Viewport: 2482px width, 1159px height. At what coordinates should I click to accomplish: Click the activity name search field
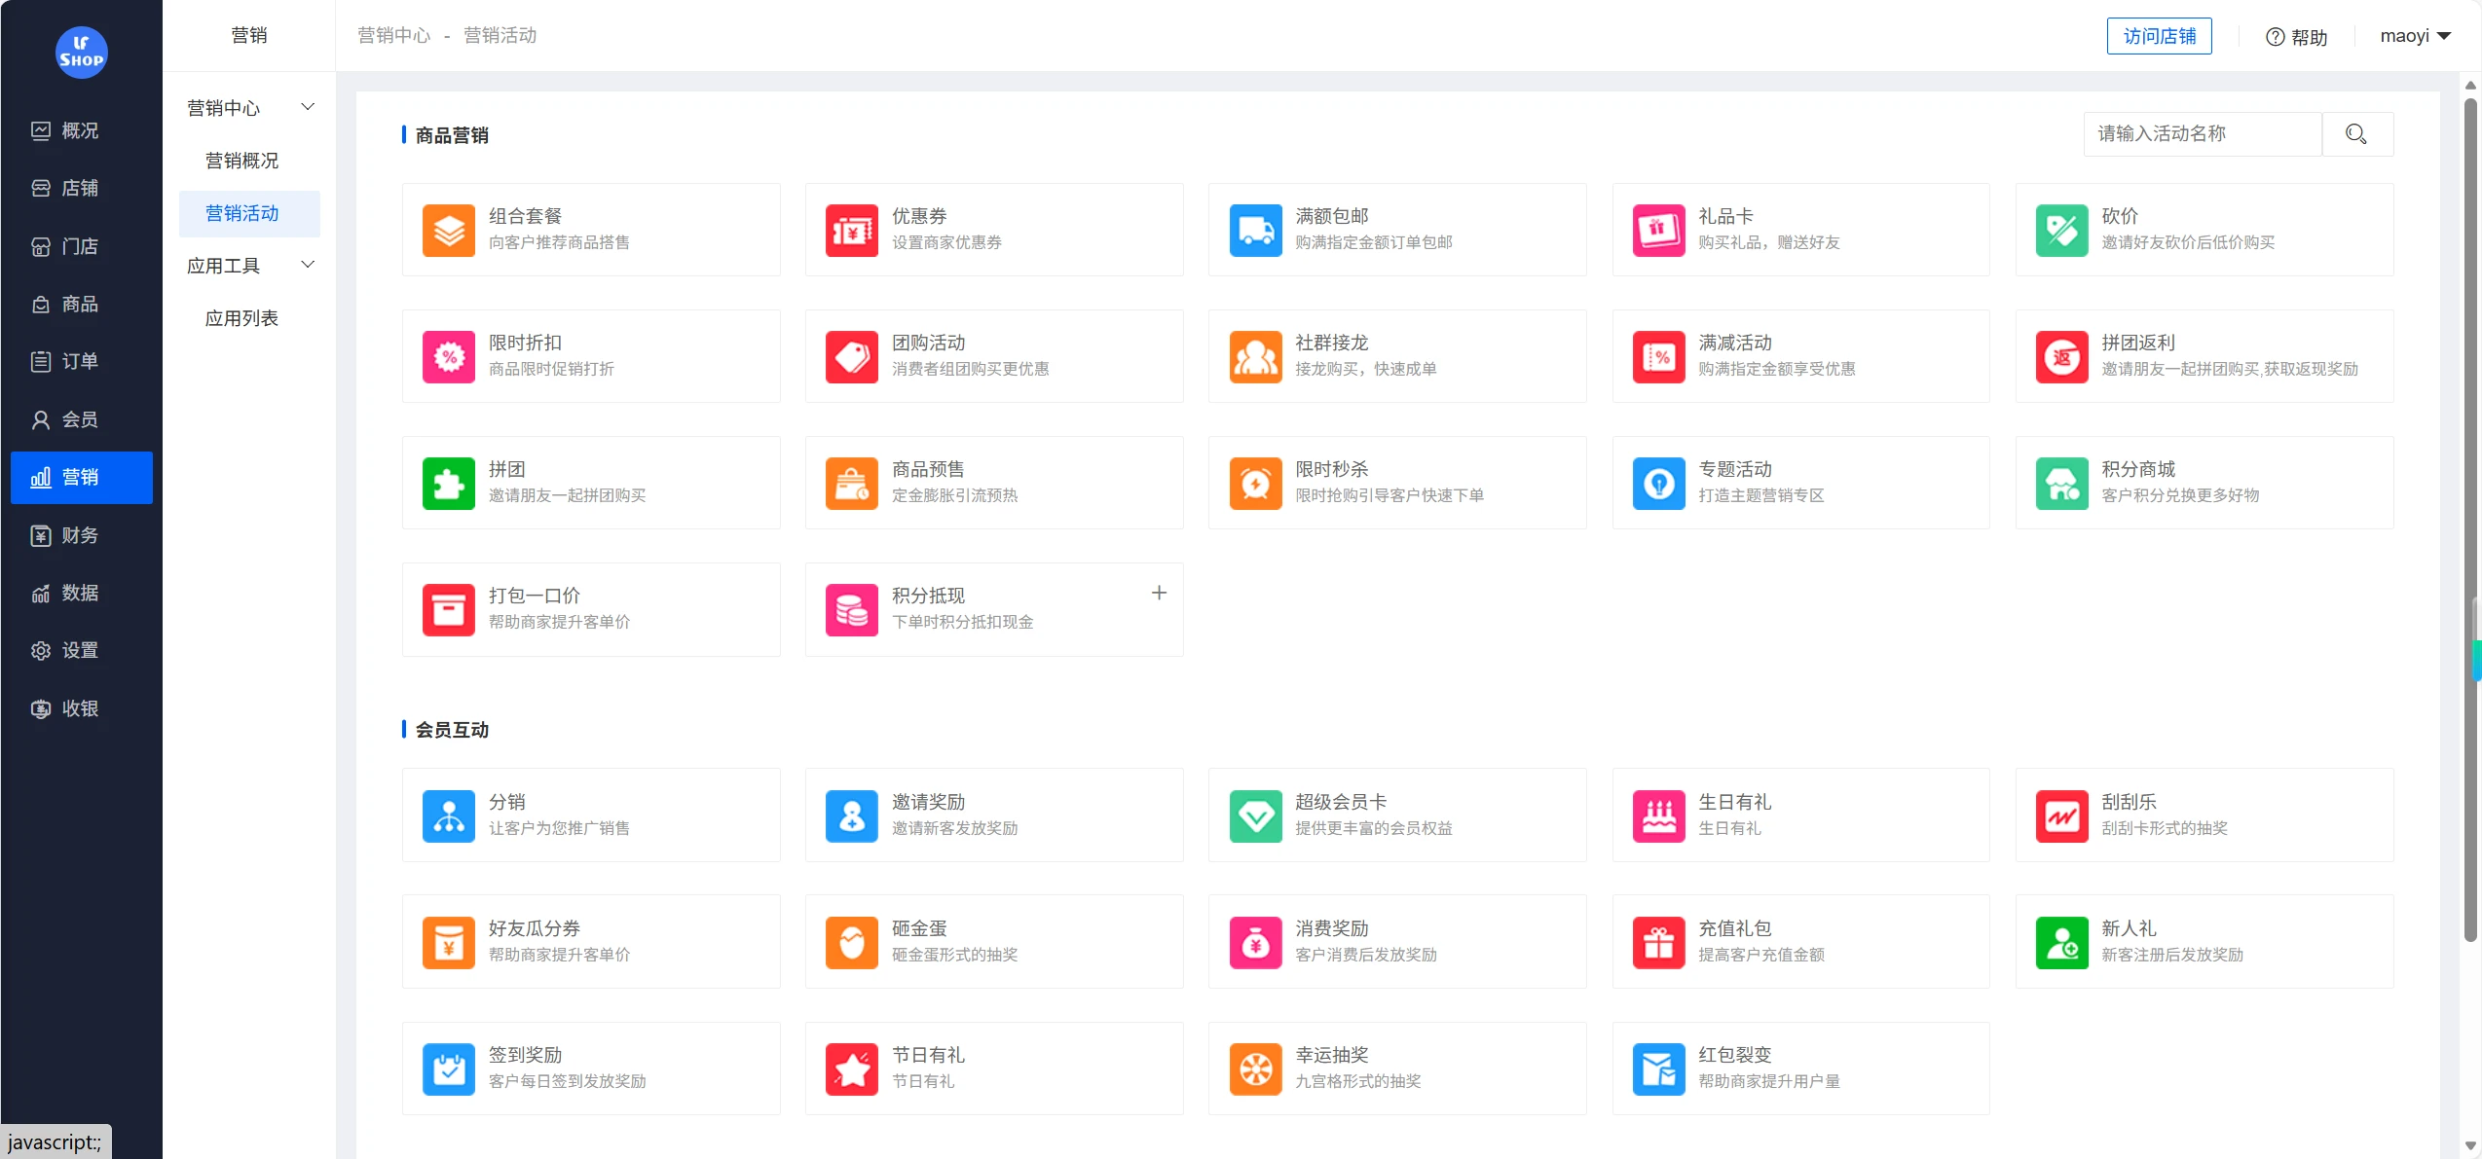click(2203, 134)
